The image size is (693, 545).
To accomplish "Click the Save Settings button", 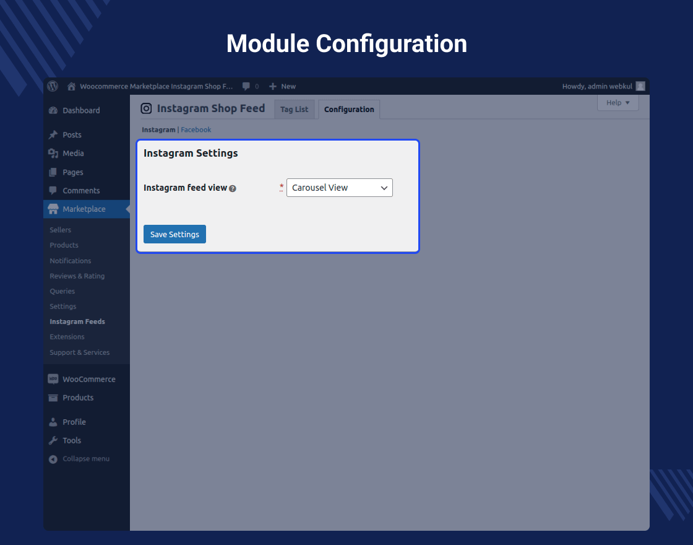I will click(x=174, y=234).
